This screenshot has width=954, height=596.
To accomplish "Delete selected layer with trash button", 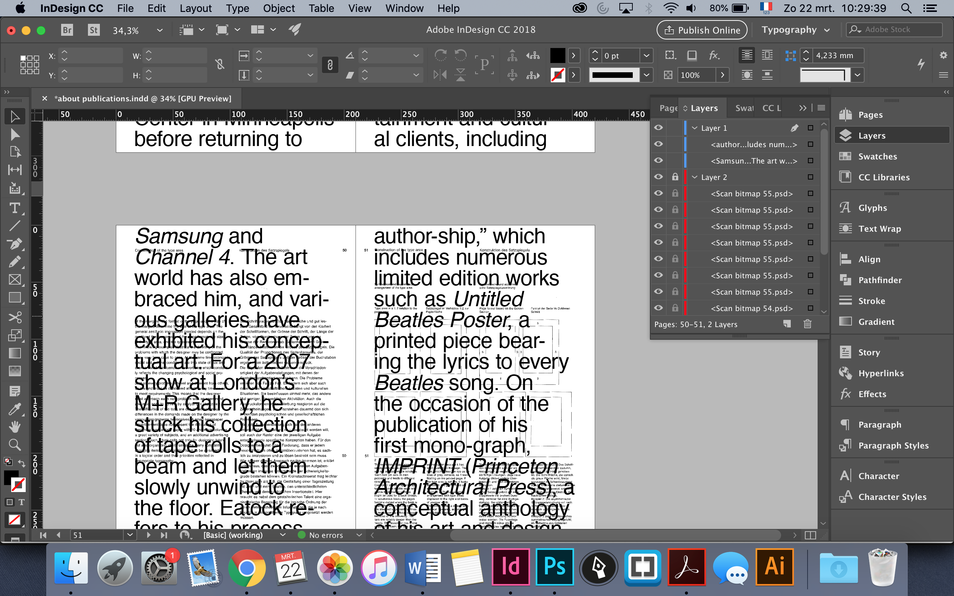I will point(807,324).
